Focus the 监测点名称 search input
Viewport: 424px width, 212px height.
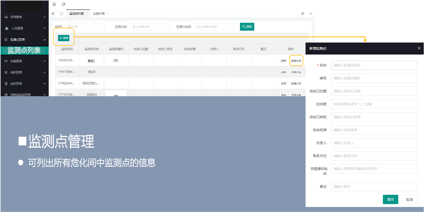[x=214, y=27]
